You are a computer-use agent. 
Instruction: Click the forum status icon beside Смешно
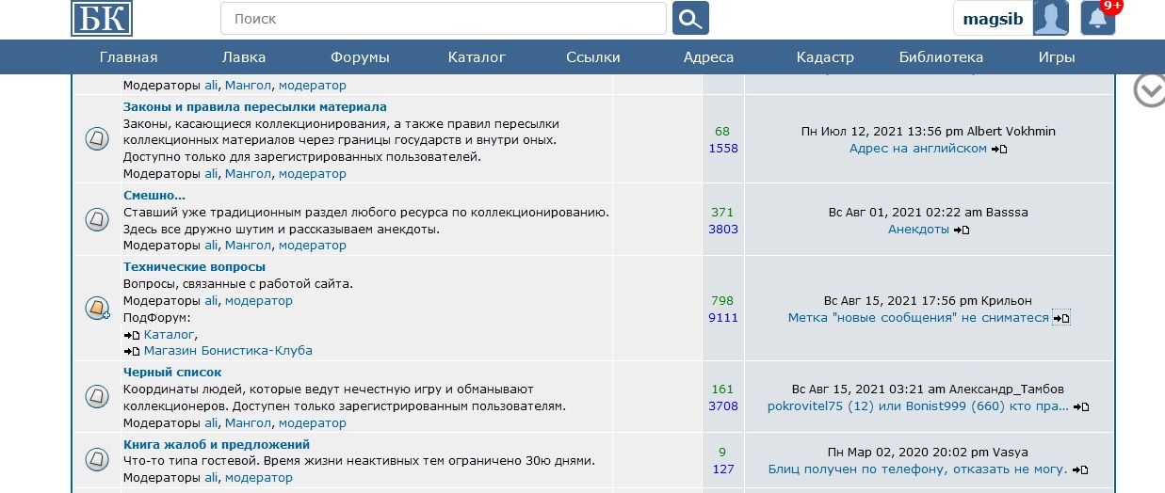coord(97,220)
